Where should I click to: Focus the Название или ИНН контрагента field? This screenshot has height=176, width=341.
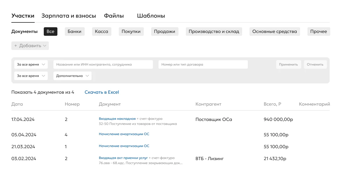(103, 64)
